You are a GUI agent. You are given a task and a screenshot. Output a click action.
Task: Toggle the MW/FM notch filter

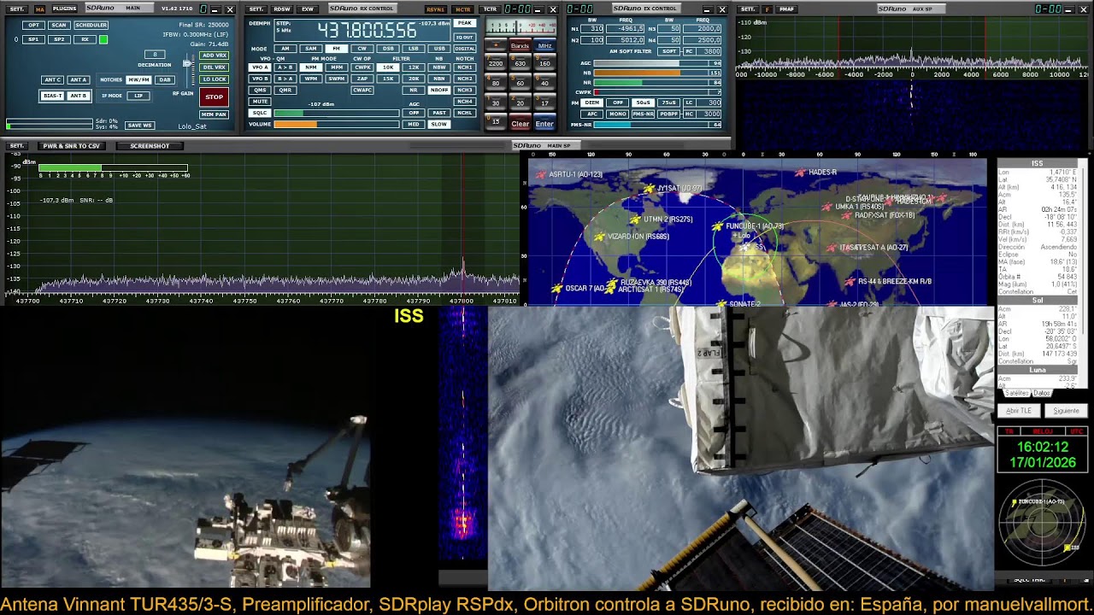138,79
